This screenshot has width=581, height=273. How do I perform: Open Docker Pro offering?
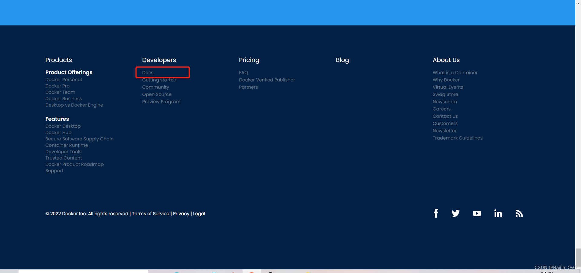point(57,86)
